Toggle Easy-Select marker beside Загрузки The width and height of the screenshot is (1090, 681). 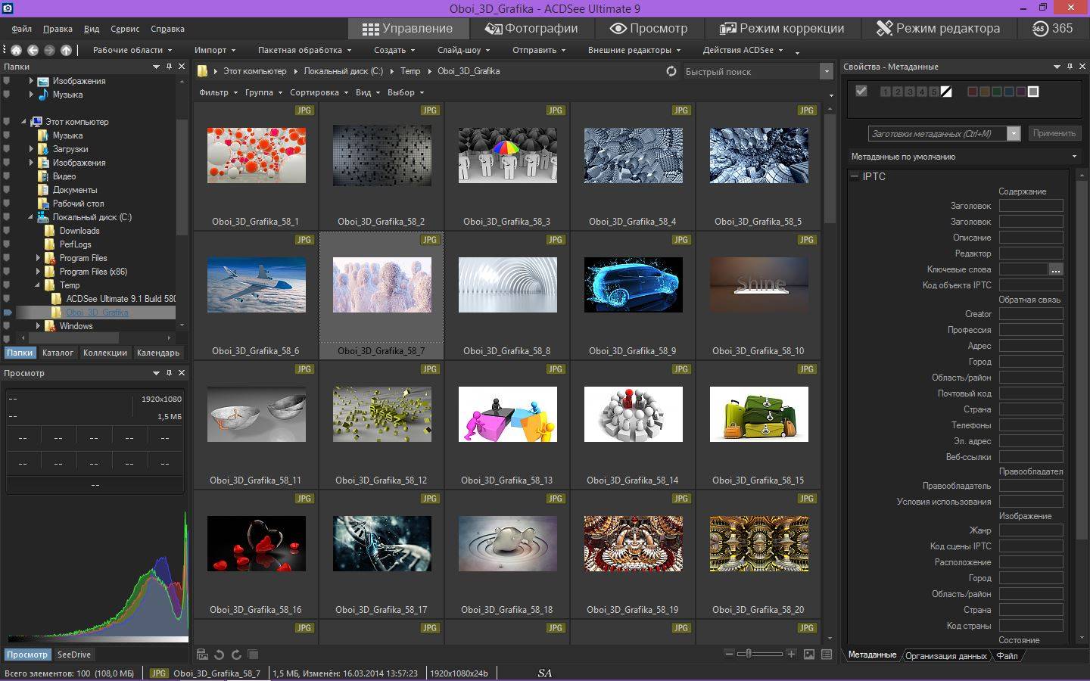point(7,149)
